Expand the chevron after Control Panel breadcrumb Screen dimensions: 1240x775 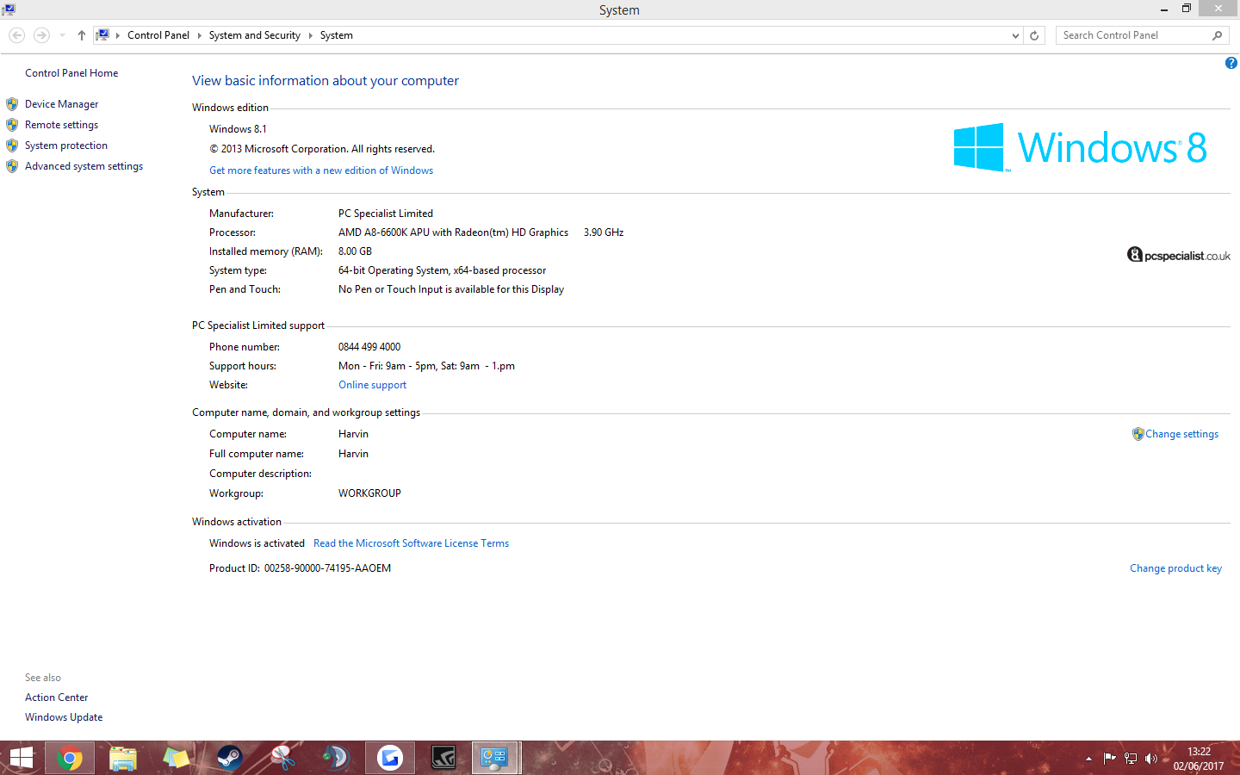point(200,35)
